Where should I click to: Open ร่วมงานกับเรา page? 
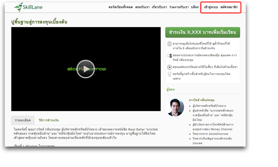pos(179,7)
